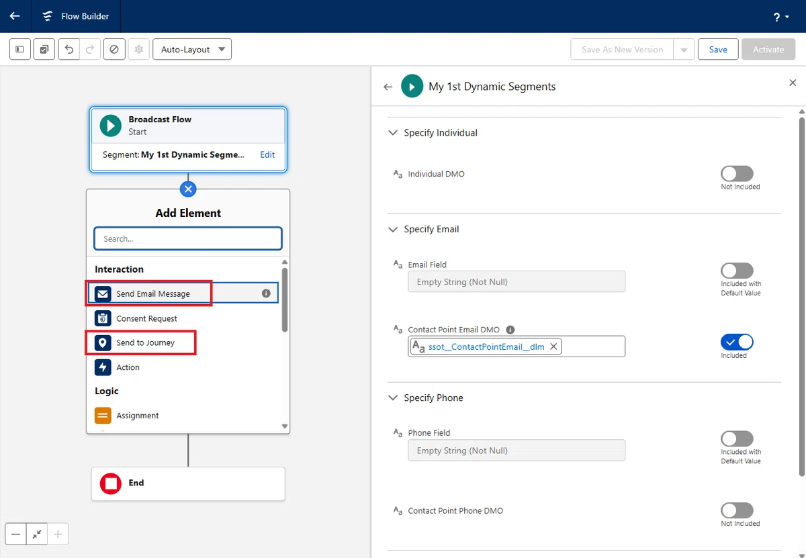Click the Flow Builder logo icon
The width and height of the screenshot is (806, 558).
click(47, 16)
